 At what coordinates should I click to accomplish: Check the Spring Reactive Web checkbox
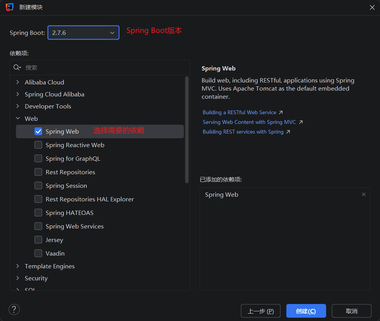(38, 145)
